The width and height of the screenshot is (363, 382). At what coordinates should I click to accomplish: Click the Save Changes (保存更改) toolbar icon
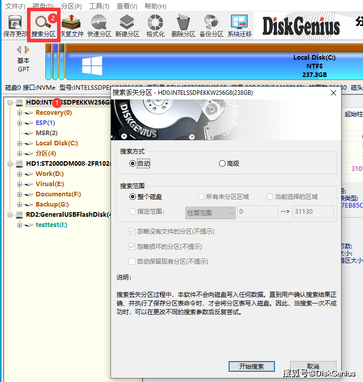(15, 26)
